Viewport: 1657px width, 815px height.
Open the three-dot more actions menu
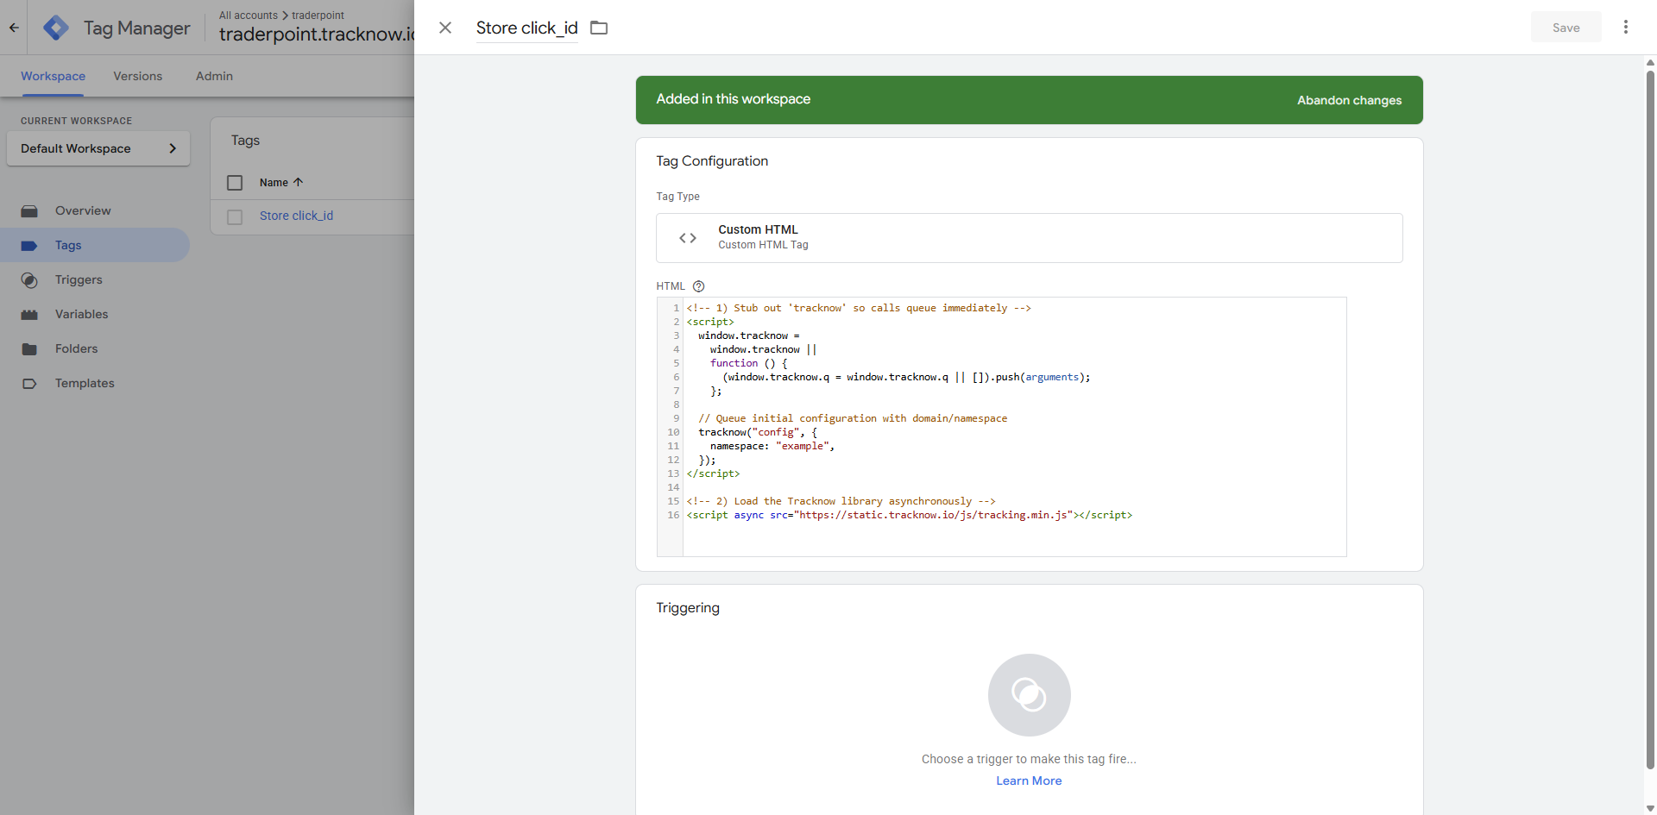click(x=1625, y=28)
